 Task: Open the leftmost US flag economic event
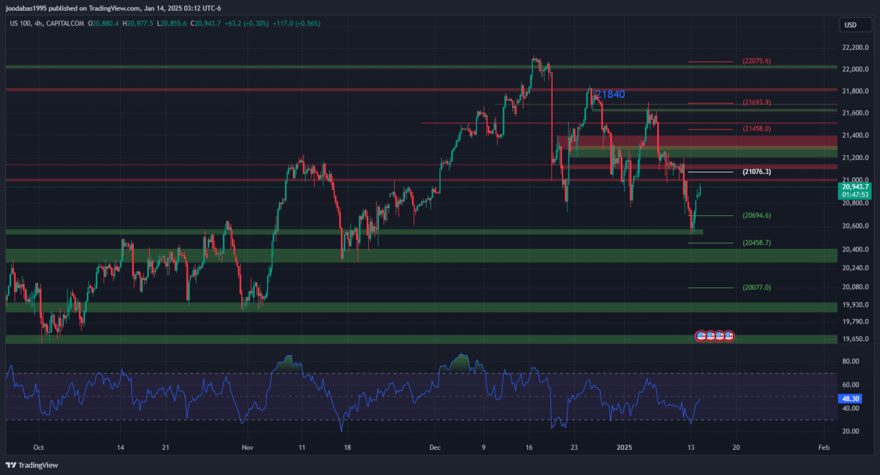[700, 336]
